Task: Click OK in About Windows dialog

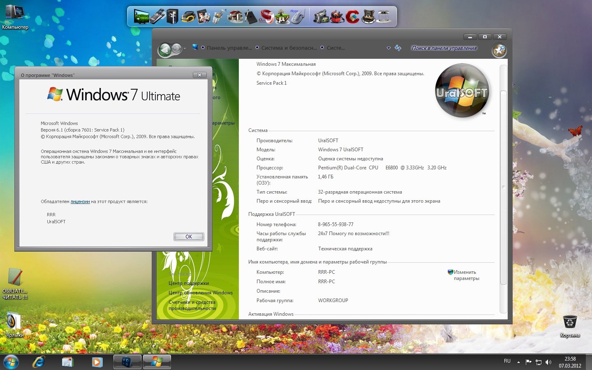Action: coord(189,236)
